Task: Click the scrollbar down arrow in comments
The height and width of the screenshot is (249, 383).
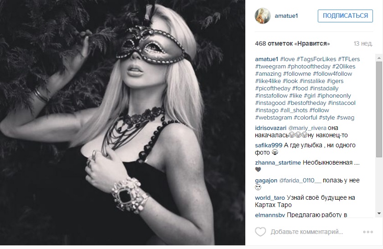Action: click(379, 213)
